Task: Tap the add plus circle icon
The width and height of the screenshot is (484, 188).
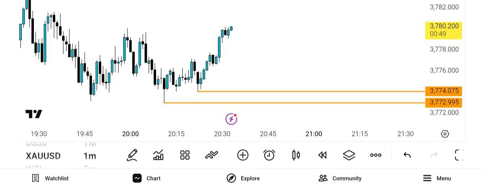Action: tap(243, 155)
